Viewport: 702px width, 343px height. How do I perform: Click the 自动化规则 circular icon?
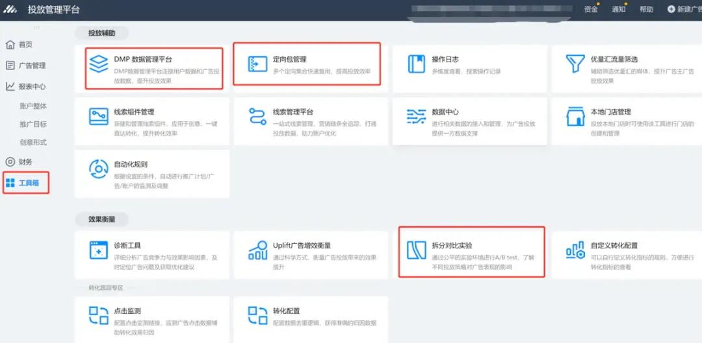[99, 169]
